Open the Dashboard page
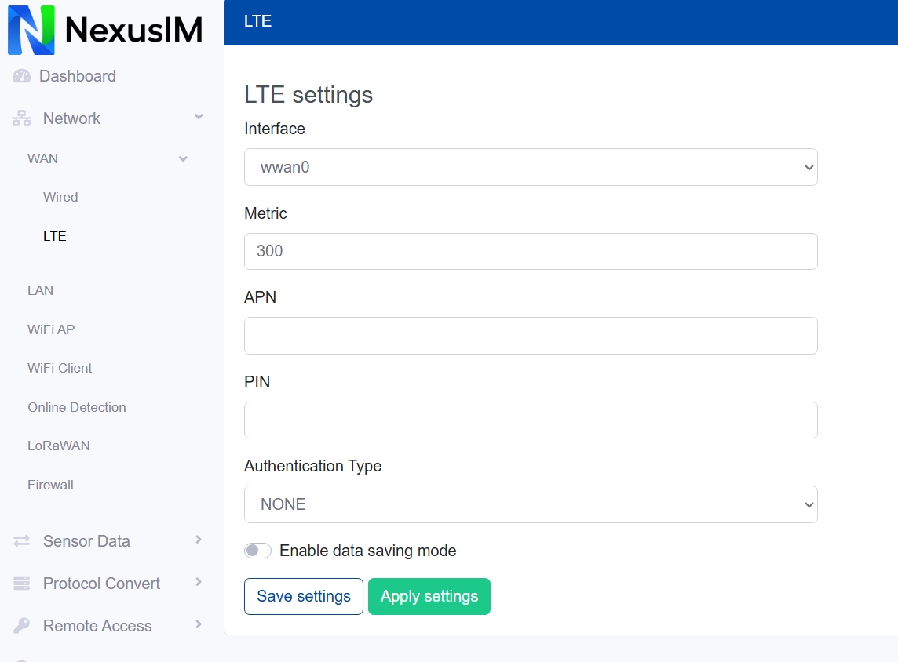Viewport: 898px width, 662px height. (x=77, y=76)
